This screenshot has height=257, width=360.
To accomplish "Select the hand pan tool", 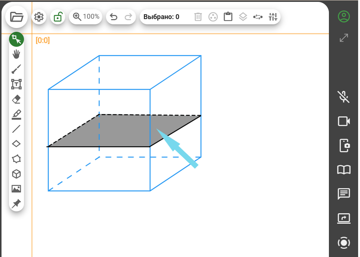I will click(16, 54).
